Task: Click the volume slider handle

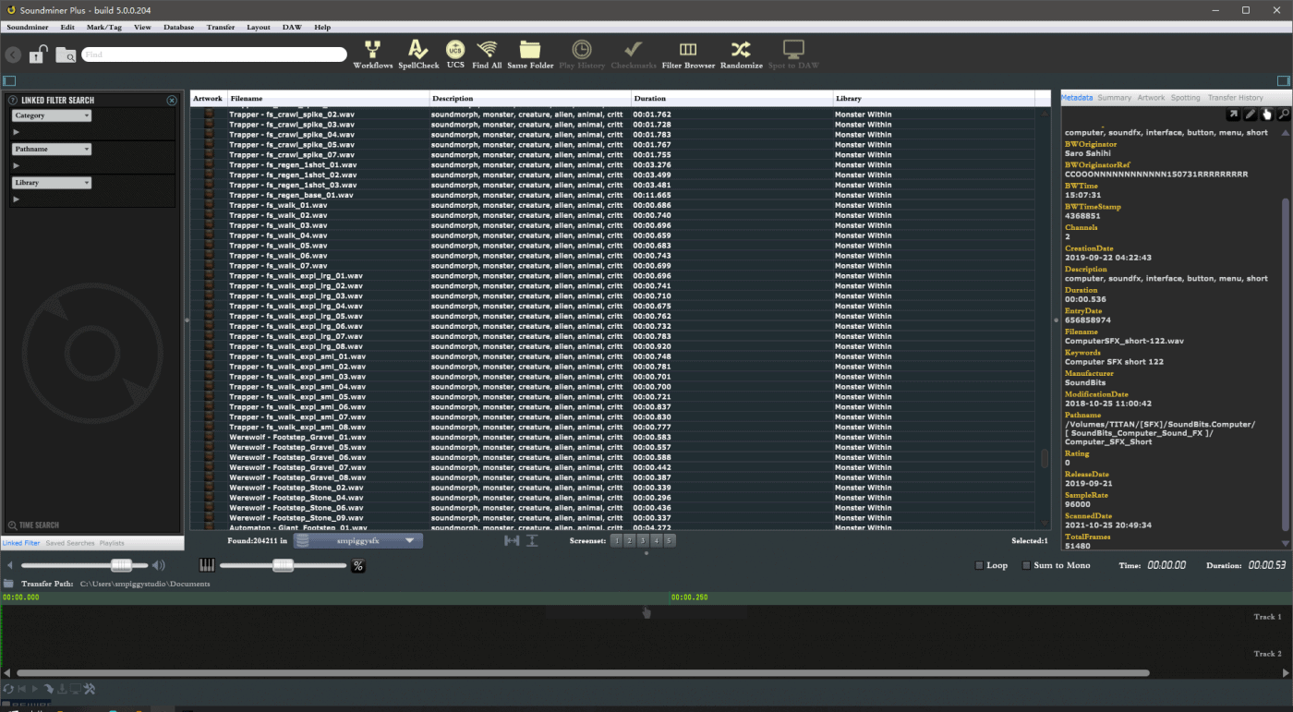Action: (121, 565)
